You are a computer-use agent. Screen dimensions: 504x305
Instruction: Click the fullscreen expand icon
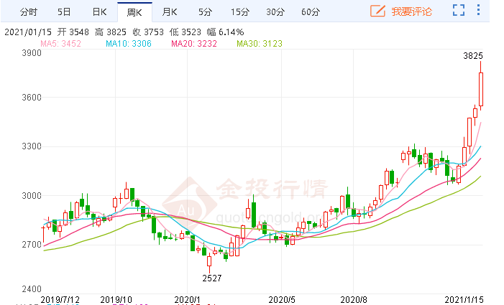459,11
